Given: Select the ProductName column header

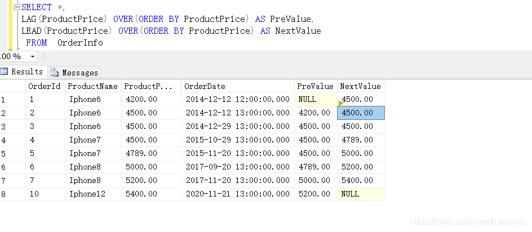Looking at the screenshot, I should click(92, 86).
